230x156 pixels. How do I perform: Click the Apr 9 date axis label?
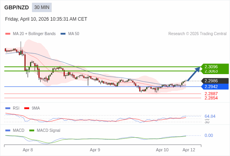95,150
